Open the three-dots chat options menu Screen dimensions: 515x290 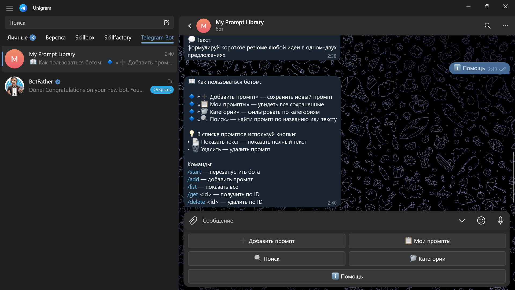pos(505,26)
